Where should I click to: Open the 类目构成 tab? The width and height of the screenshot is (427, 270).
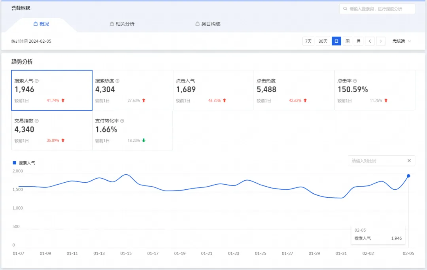pyautogui.click(x=208, y=24)
